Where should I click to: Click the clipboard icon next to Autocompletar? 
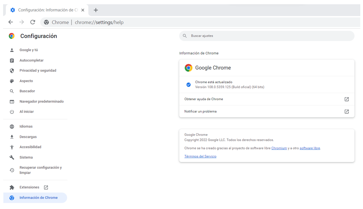click(12, 60)
